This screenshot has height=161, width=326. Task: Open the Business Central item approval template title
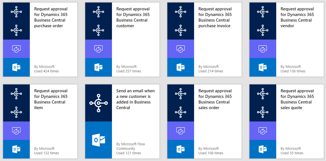click(51, 99)
